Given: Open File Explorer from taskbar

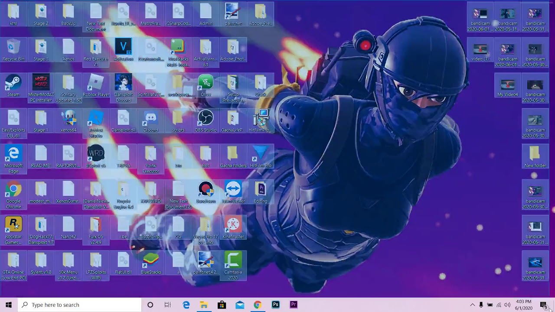Looking at the screenshot, I should (204, 305).
